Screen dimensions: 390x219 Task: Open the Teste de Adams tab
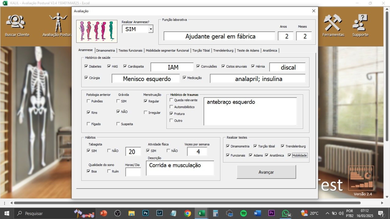pos(248,51)
